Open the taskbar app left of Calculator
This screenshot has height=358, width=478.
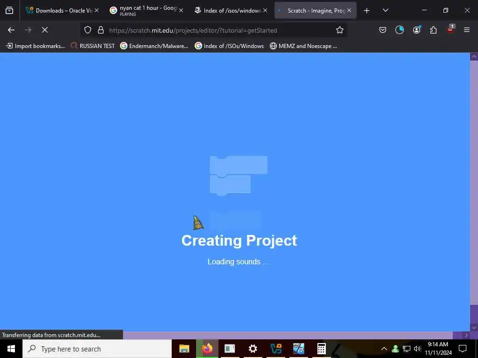point(299,349)
